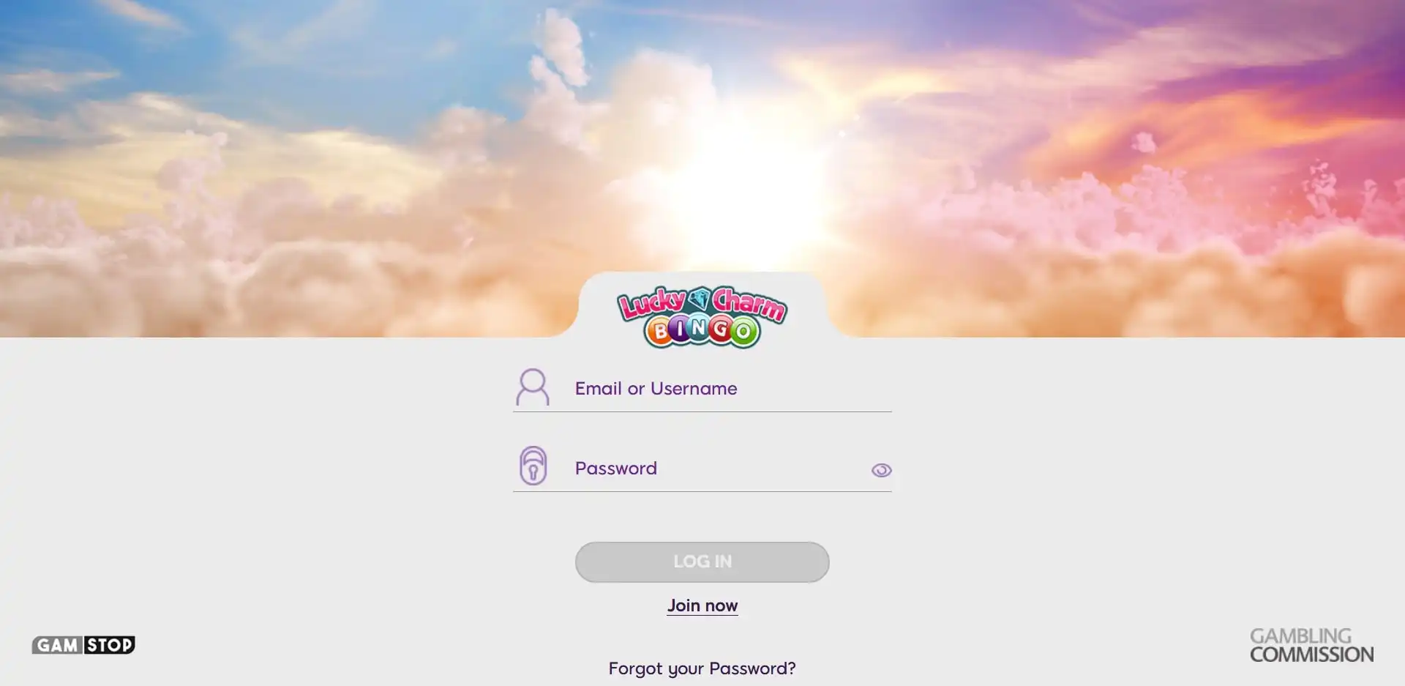Click the blue diamond in the logo
Viewport: 1405px width, 686px height.
[x=700, y=298]
